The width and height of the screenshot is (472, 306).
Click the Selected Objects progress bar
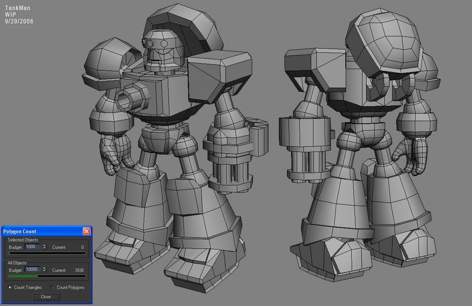(x=47, y=253)
